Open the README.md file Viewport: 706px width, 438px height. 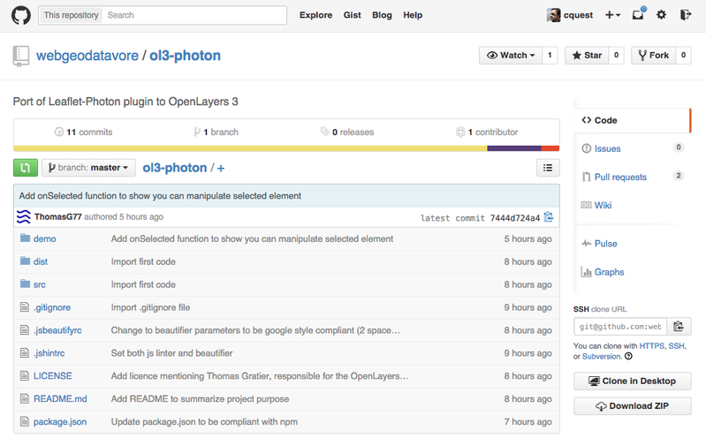coord(60,399)
